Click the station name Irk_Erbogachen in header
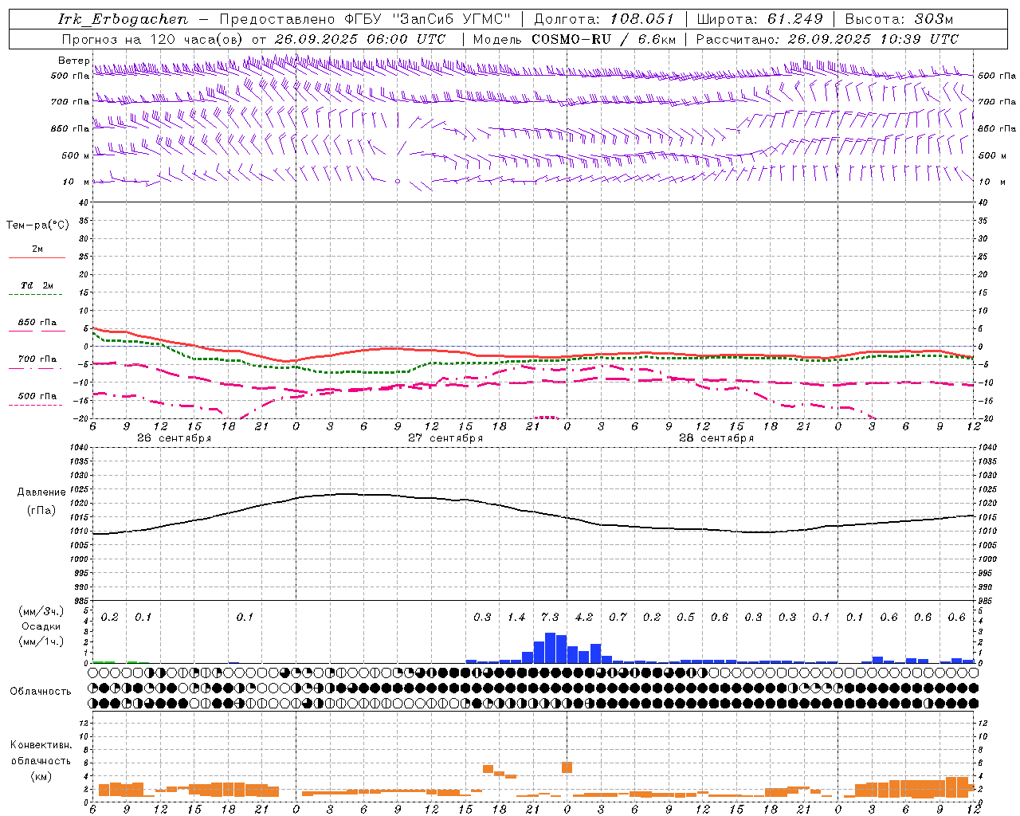Screen dimensions: 1020x816 point(124,19)
